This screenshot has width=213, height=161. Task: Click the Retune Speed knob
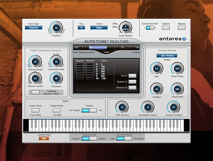[35, 62]
